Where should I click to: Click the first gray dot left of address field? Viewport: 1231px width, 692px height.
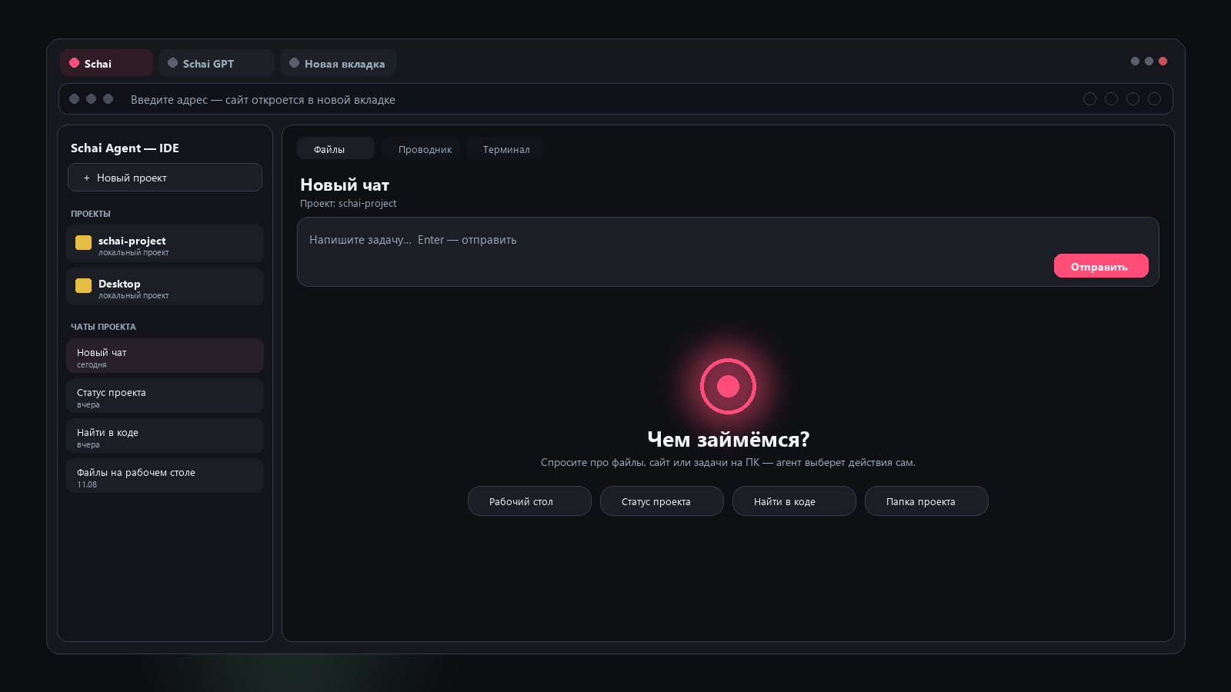point(74,98)
